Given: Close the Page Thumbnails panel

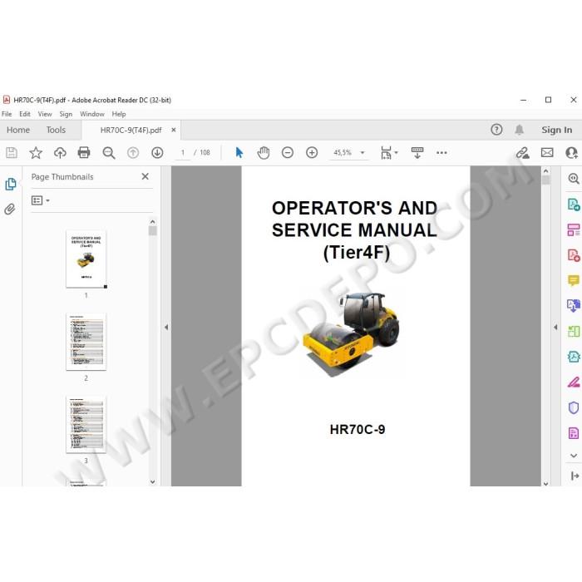Looking at the screenshot, I should pyautogui.click(x=145, y=176).
